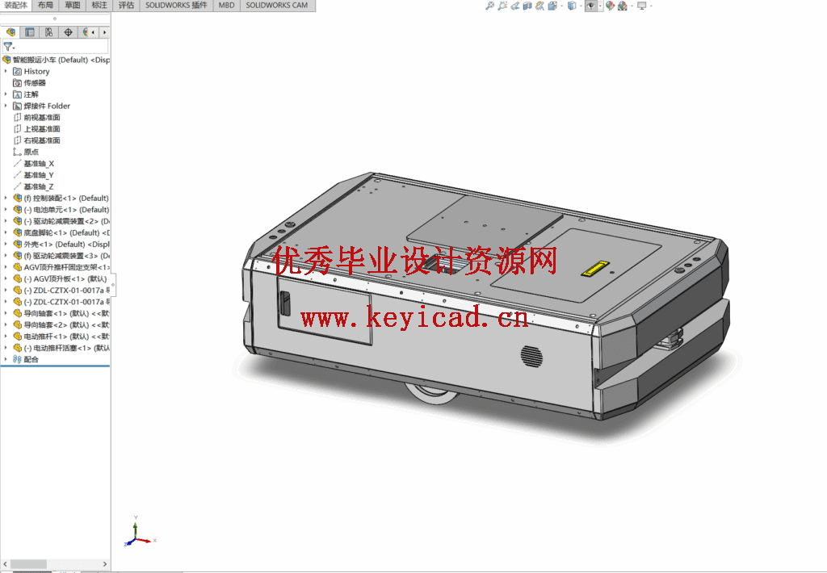827x573 pixels.
Task: Open the View Orientation dropdown arrow
Action: pos(561,6)
